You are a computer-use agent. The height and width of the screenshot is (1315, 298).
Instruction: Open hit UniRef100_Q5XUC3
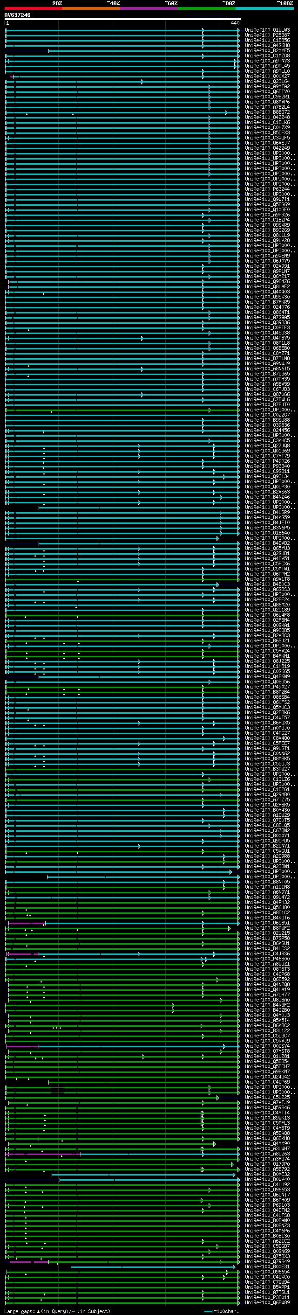[267, 708]
